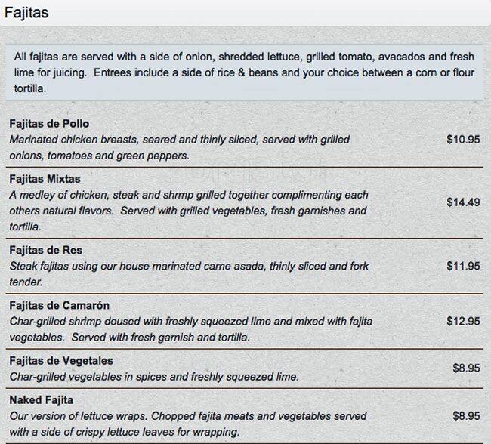Image resolution: width=491 pixels, height=444 pixels.
Task: Click the char-grilled shrimp description text
Action: tap(191, 329)
